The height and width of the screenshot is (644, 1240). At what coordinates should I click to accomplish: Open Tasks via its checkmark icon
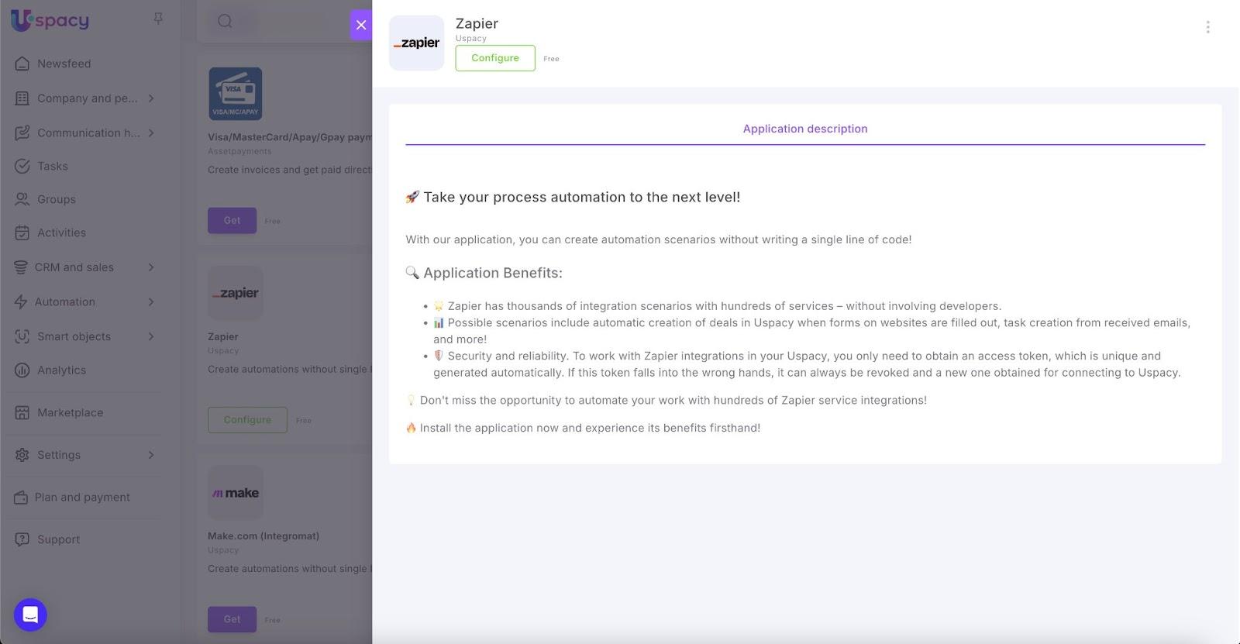22,166
